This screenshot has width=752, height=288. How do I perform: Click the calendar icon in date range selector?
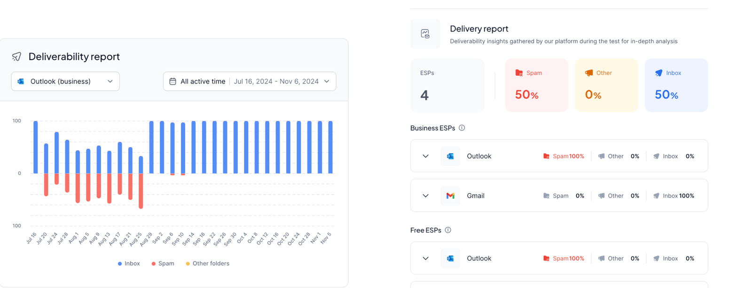point(173,82)
